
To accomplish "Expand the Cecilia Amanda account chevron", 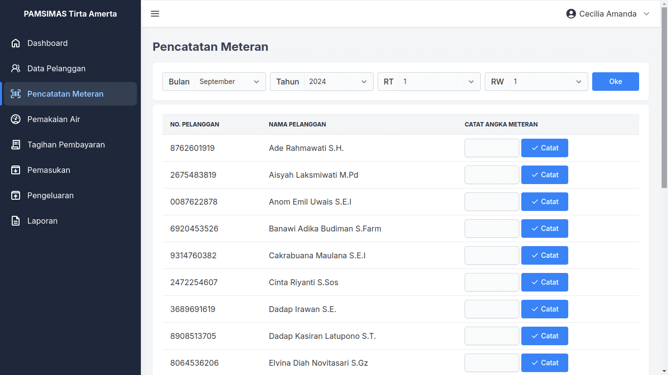I will coord(646,14).
